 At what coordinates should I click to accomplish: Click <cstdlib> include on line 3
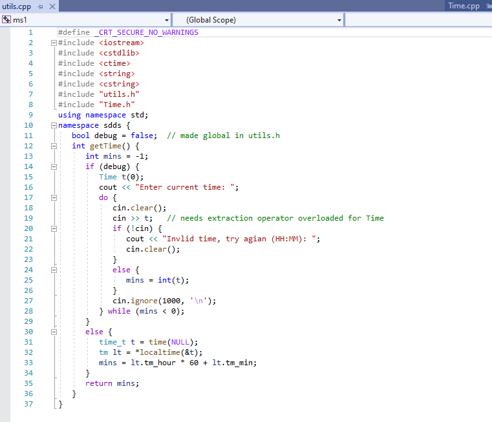[119, 53]
